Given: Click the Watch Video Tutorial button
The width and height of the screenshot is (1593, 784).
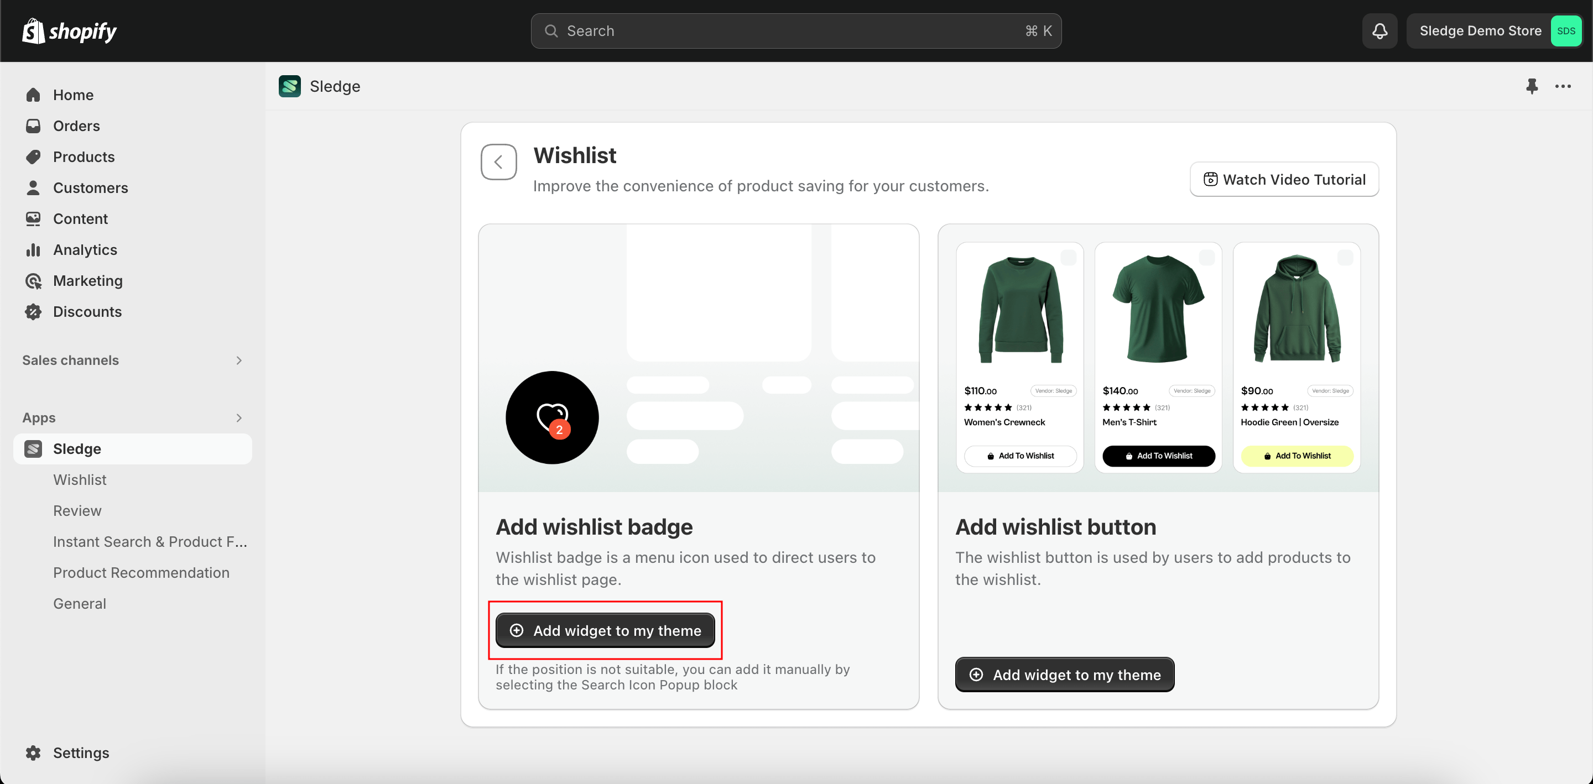Looking at the screenshot, I should 1284,179.
